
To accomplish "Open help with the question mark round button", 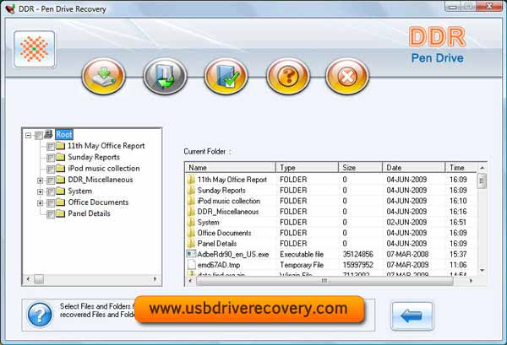I will (x=288, y=77).
